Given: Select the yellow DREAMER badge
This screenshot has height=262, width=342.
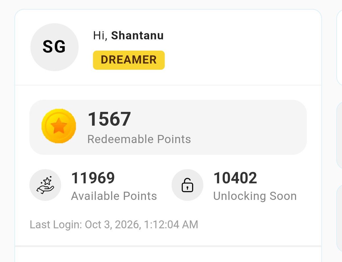Looking at the screenshot, I should click(x=129, y=60).
